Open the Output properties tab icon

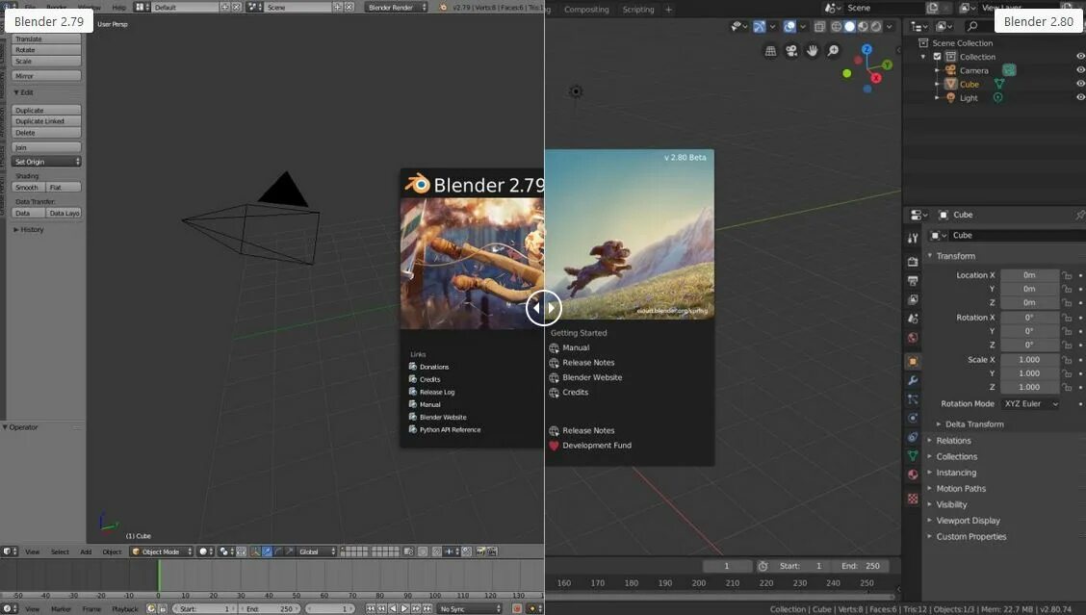pyautogui.click(x=913, y=280)
